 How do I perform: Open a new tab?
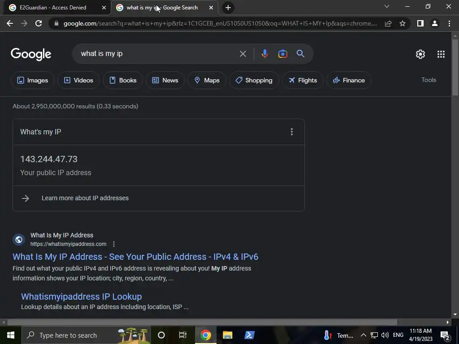coord(228,8)
